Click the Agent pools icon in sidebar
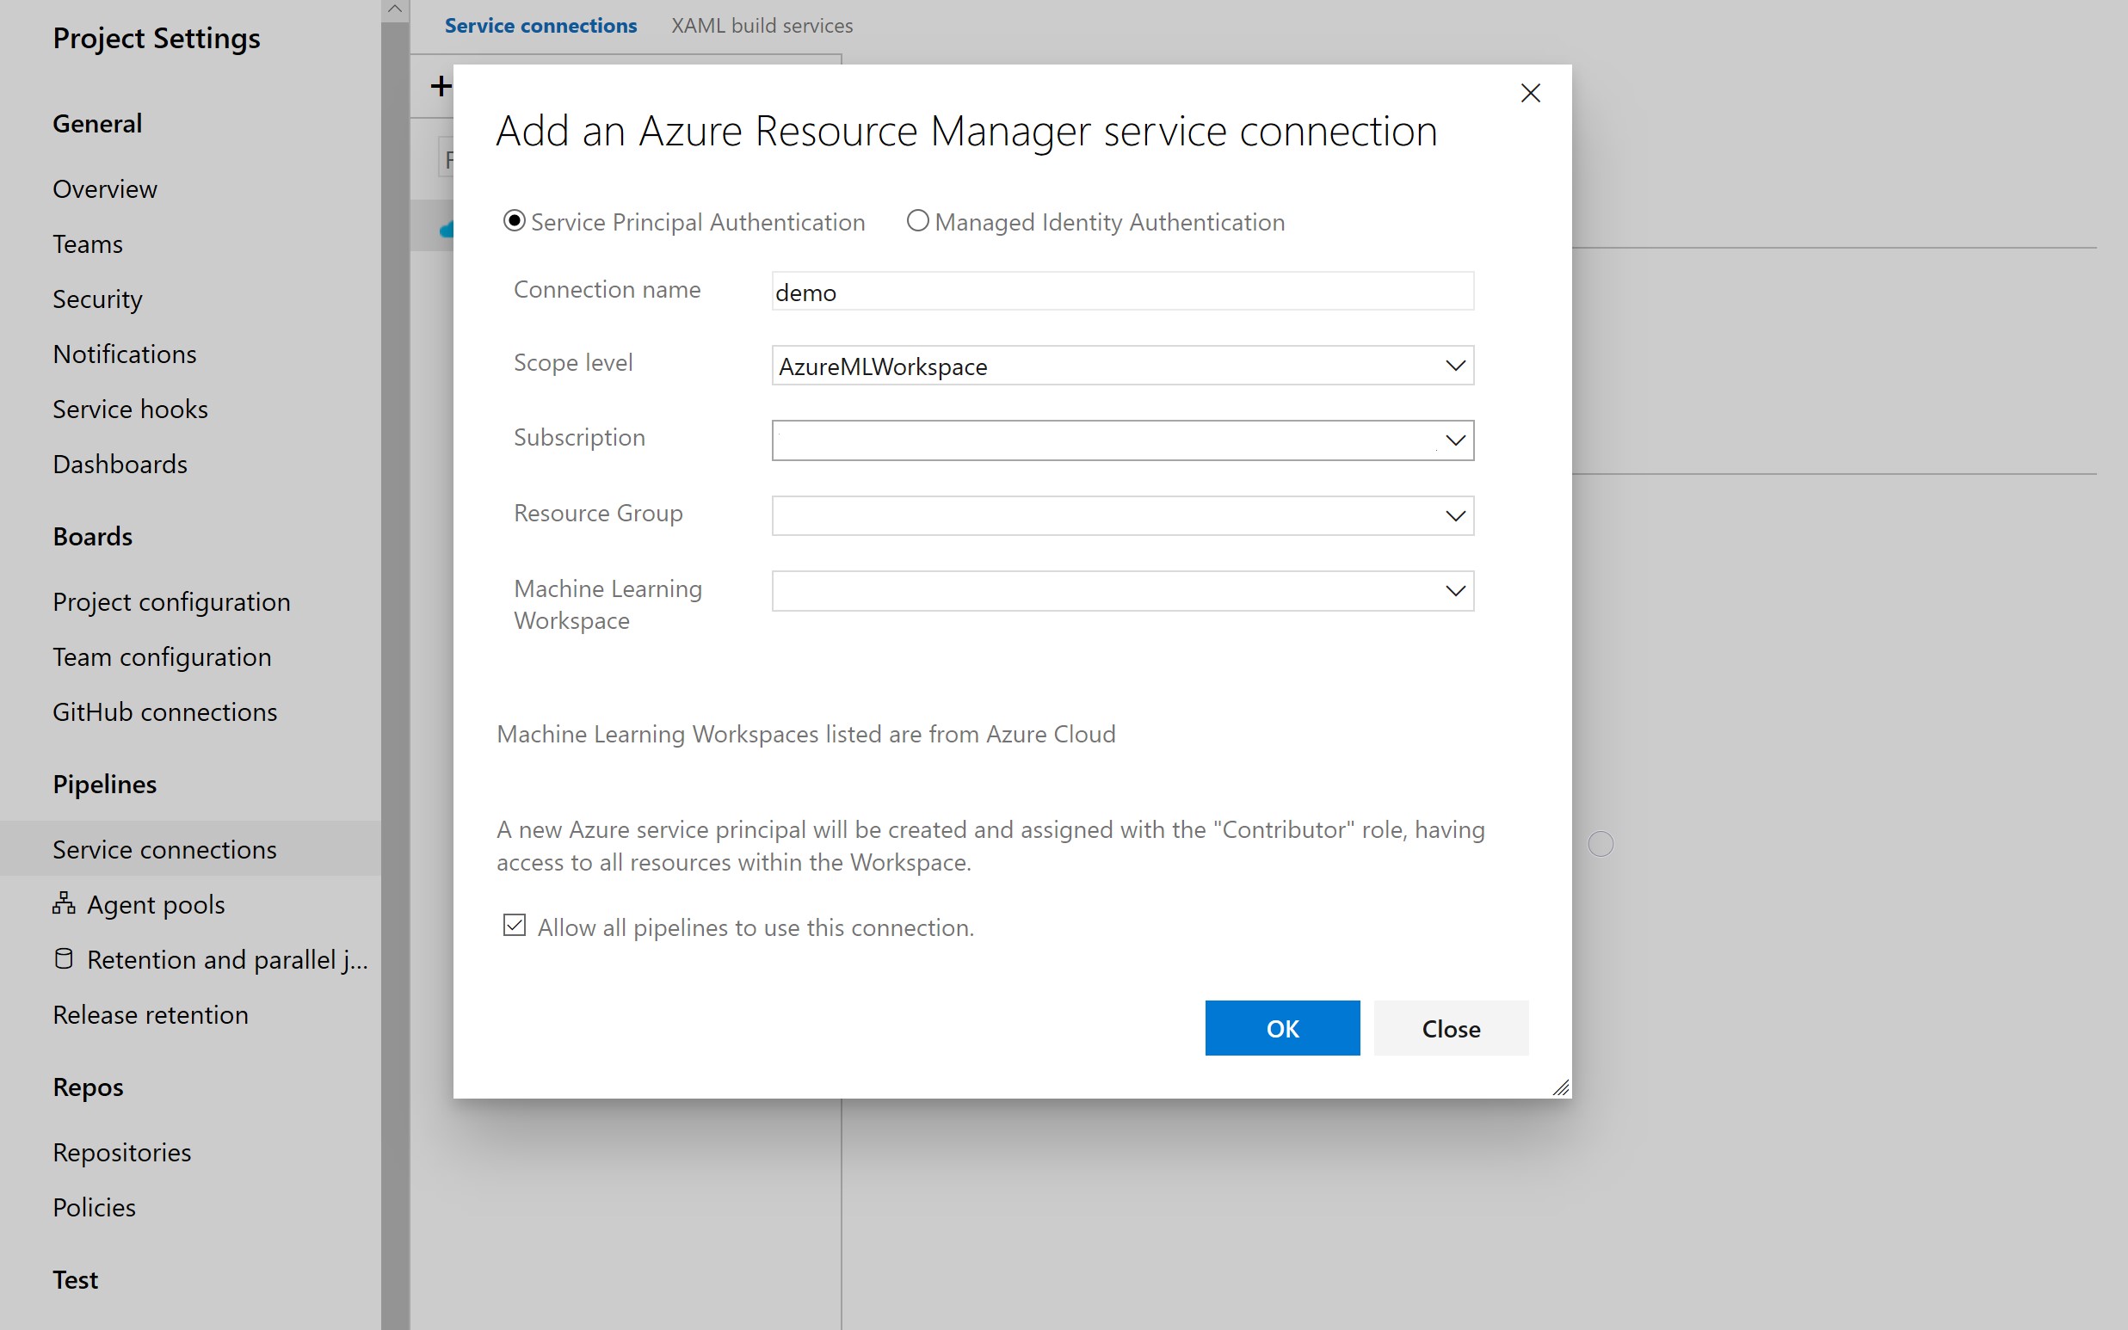Screen dimensions: 2128x1330 click(x=63, y=903)
